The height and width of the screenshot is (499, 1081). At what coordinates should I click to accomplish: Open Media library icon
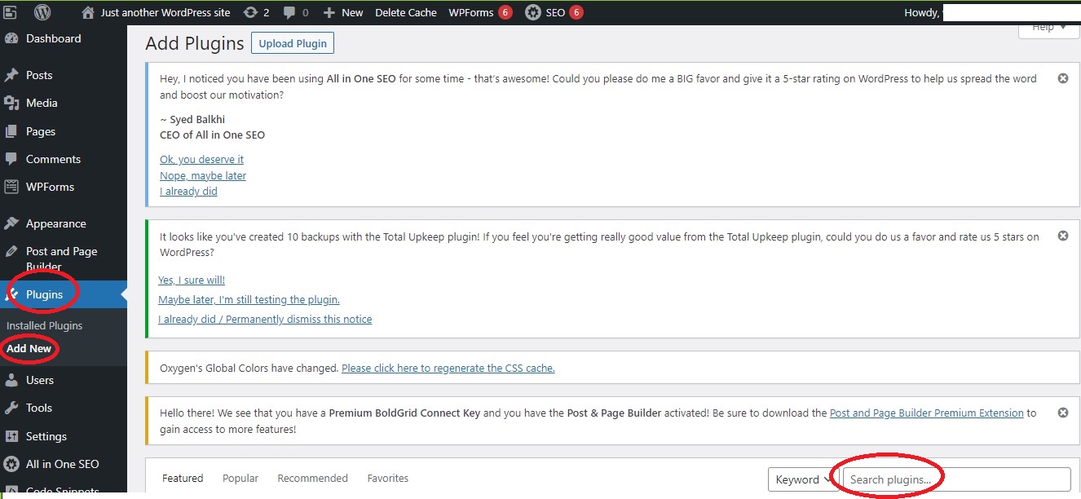click(11, 103)
